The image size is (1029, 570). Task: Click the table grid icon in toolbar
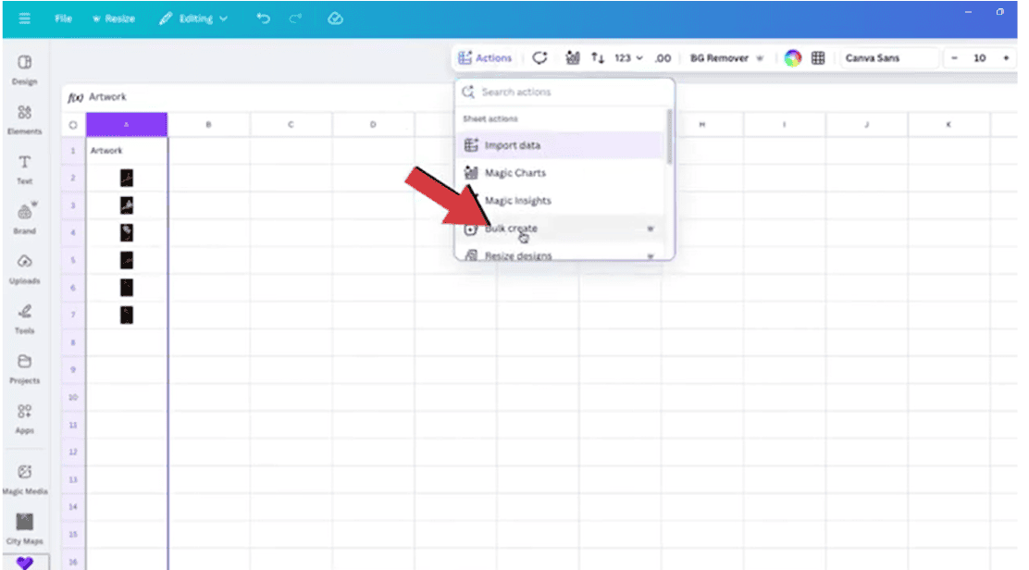(x=818, y=58)
